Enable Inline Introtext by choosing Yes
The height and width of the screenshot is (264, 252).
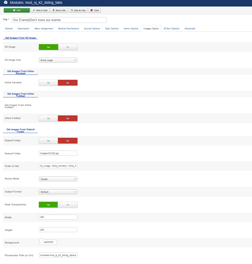(x=48, y=83)
